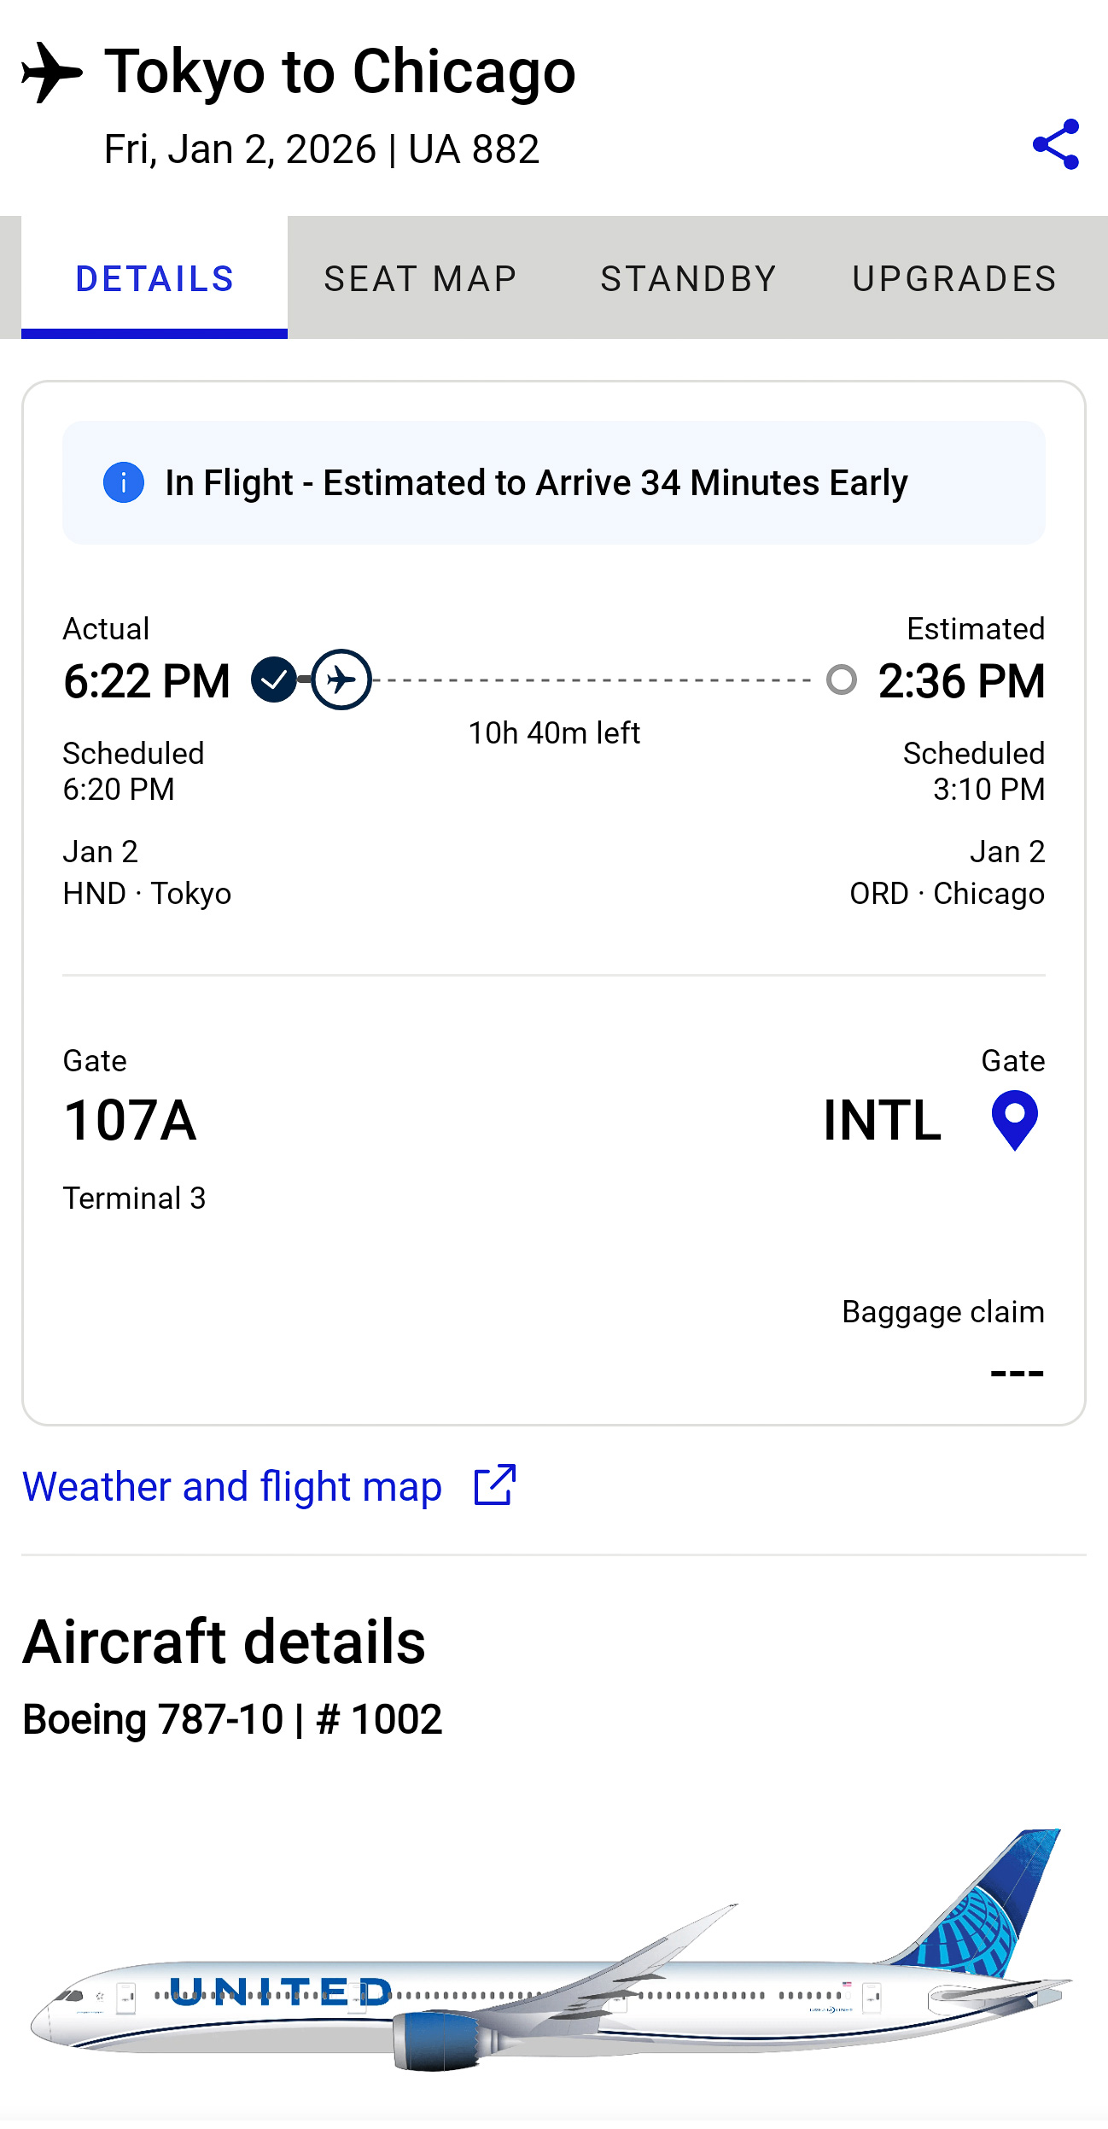This screenshot has width=1108, height=2129.
Task: Open the Standby tab
Action: pyautogui.click(x=689, y=279)
